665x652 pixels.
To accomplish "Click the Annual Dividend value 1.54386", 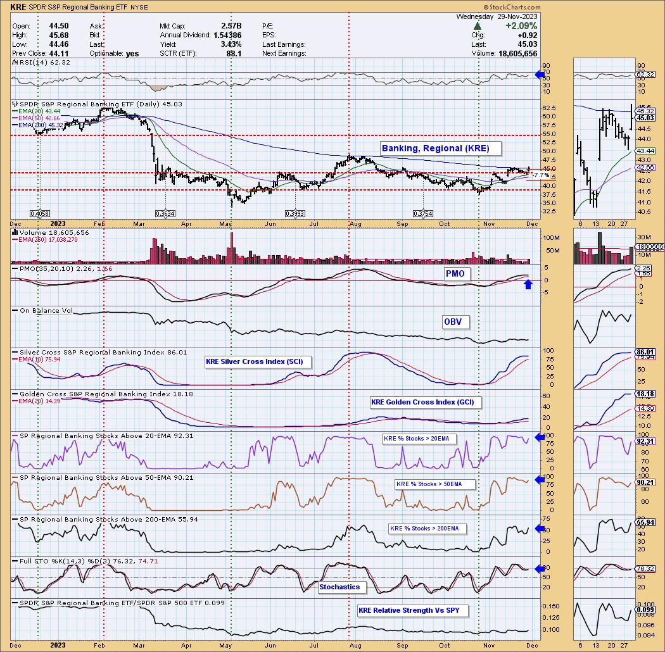I will 228,35.
